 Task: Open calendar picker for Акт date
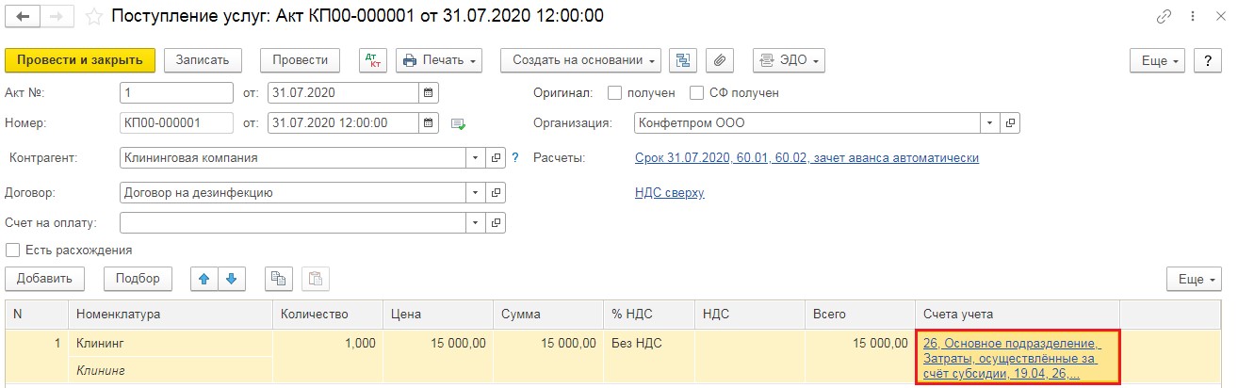coord(428,93)
